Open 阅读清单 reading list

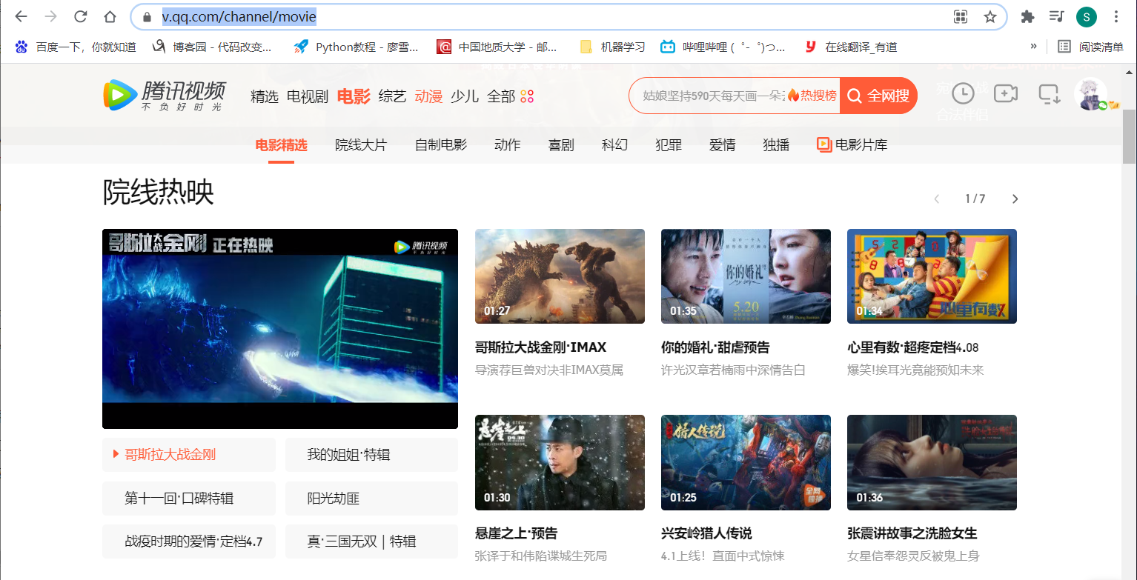(x=1091, y=47)
